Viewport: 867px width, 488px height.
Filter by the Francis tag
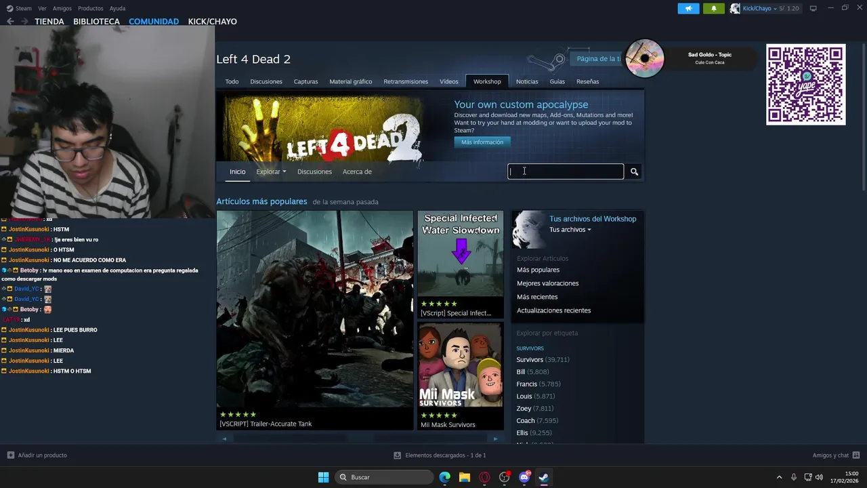click(527, 384)
